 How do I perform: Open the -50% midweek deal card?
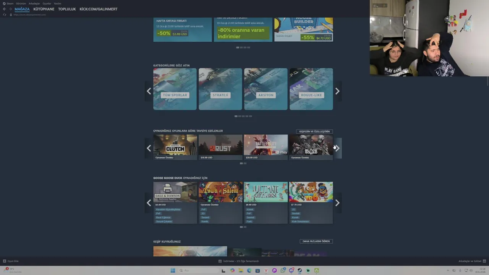pyautogui.click(x=182, y=29)
